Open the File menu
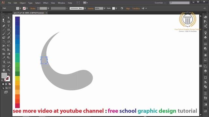 pyautogui.click(x=9, y=3)
